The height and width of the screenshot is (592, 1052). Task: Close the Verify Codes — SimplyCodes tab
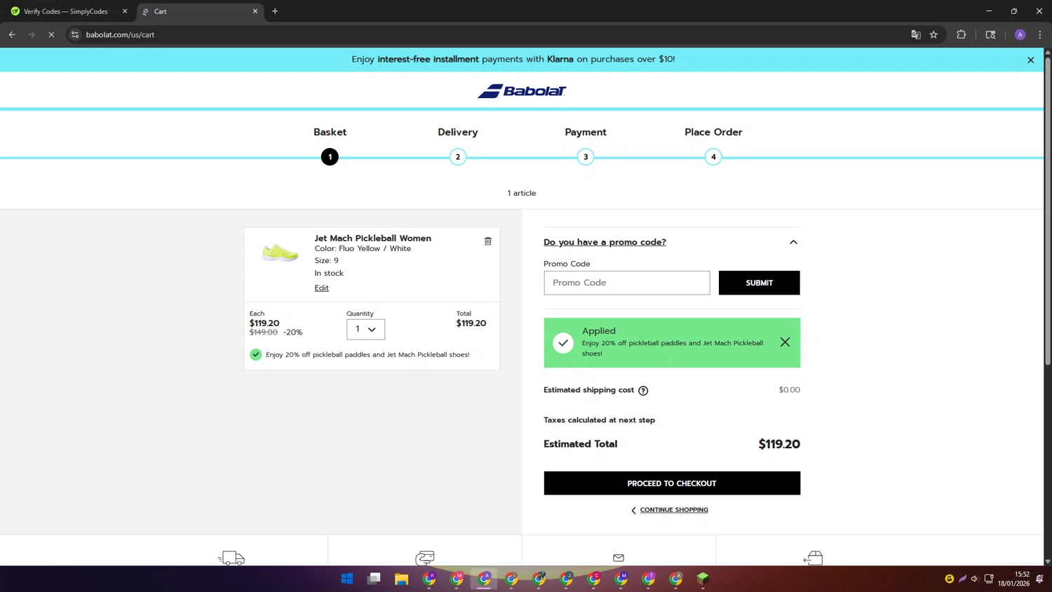[125, 11]
